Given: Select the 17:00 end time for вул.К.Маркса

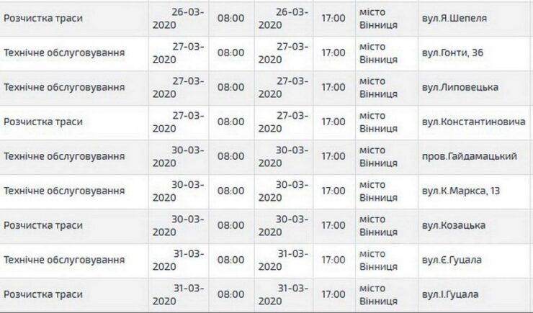Looking at the screenshot, I should (333, 191).
